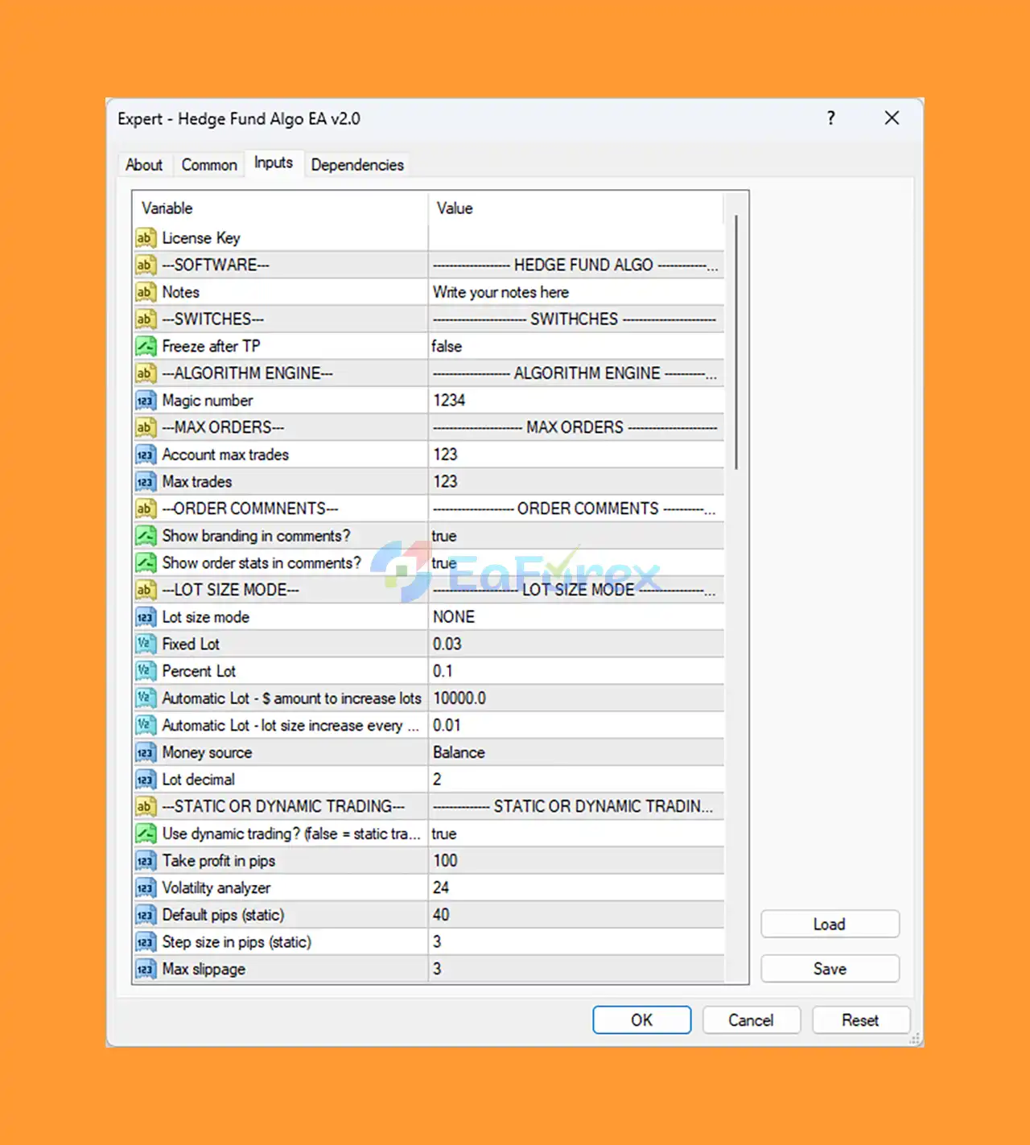Click the double icon beside Percent Lot
The height and width of the screenshot is (1145, 1030).
[x=145, y=671]
